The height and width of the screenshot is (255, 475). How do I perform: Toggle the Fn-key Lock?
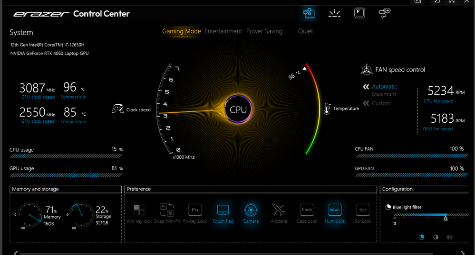click(x=195, y=209)
